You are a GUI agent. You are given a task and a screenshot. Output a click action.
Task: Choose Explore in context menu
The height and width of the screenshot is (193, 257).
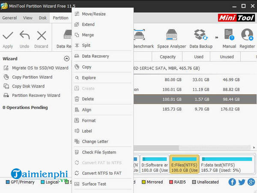tap(103, 78)
